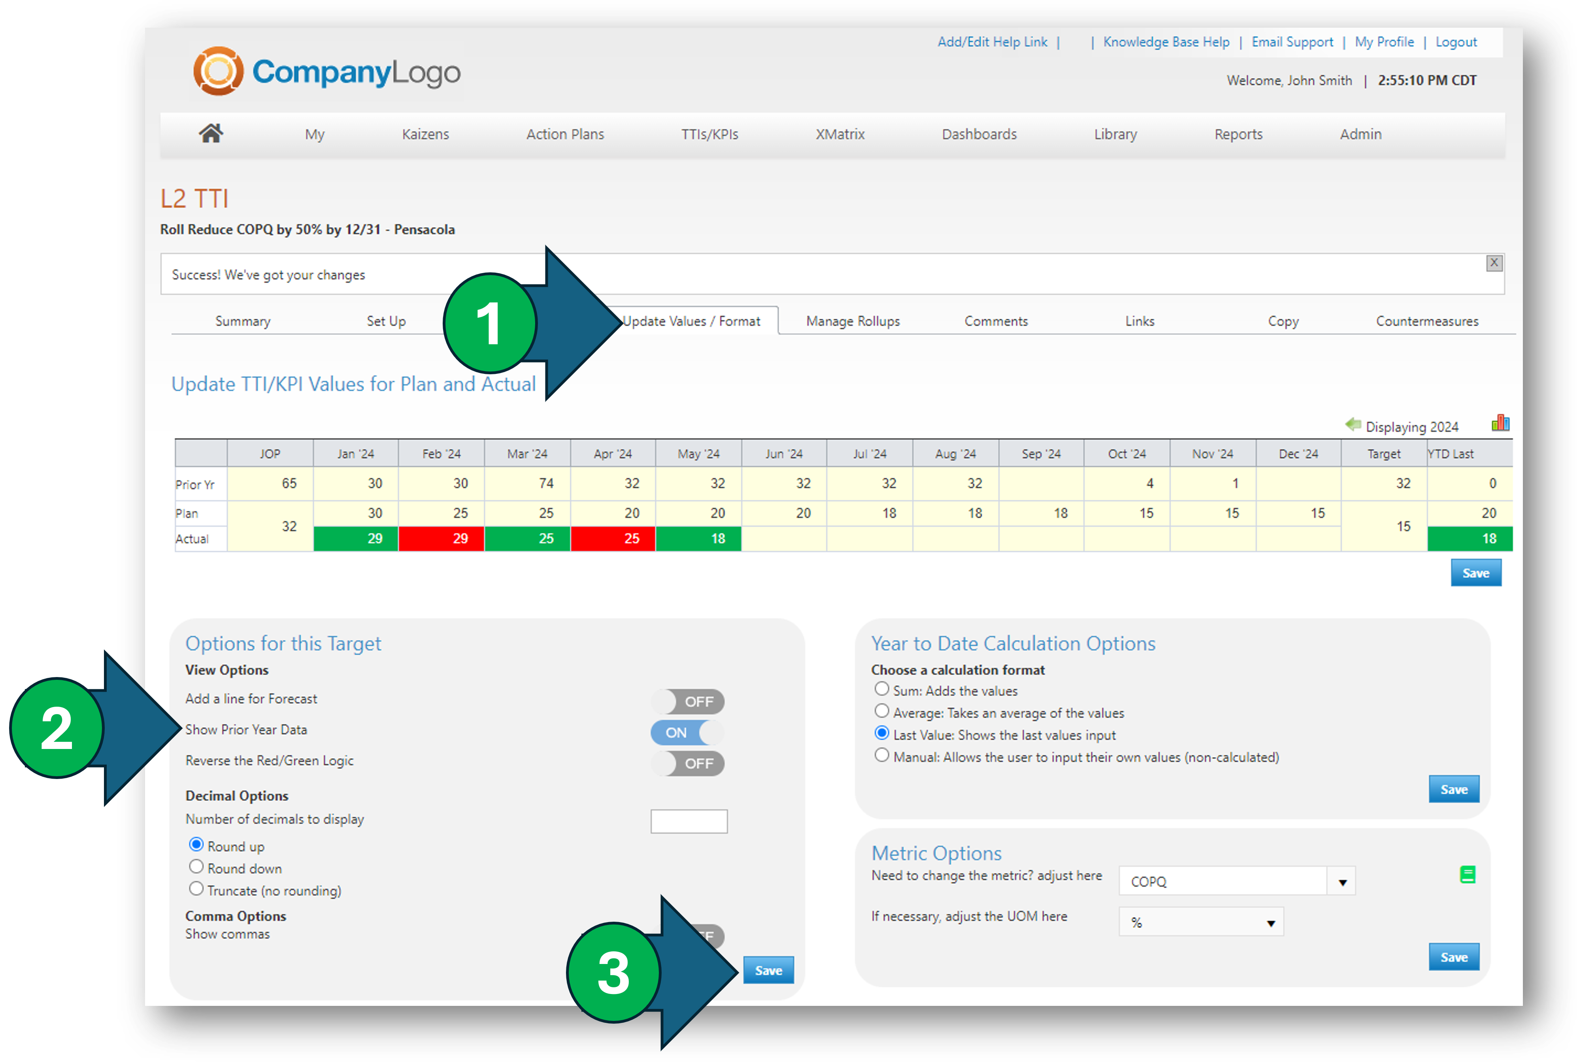This screenshot has height=1062, width=1579.
Task: Choose Manual calculation format
Action: (881, 755)
